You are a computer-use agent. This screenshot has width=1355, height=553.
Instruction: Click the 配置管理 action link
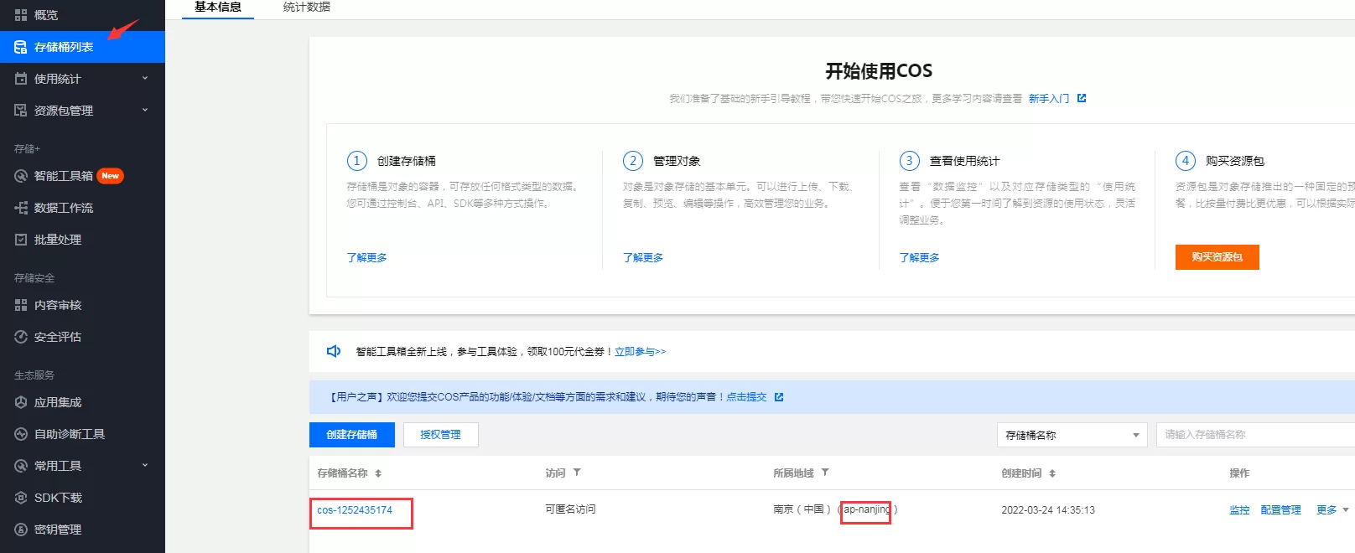coord(1281,510)
